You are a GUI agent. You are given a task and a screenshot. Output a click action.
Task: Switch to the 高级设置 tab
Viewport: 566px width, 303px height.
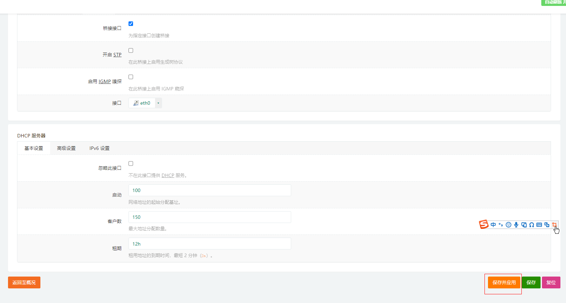66,148
